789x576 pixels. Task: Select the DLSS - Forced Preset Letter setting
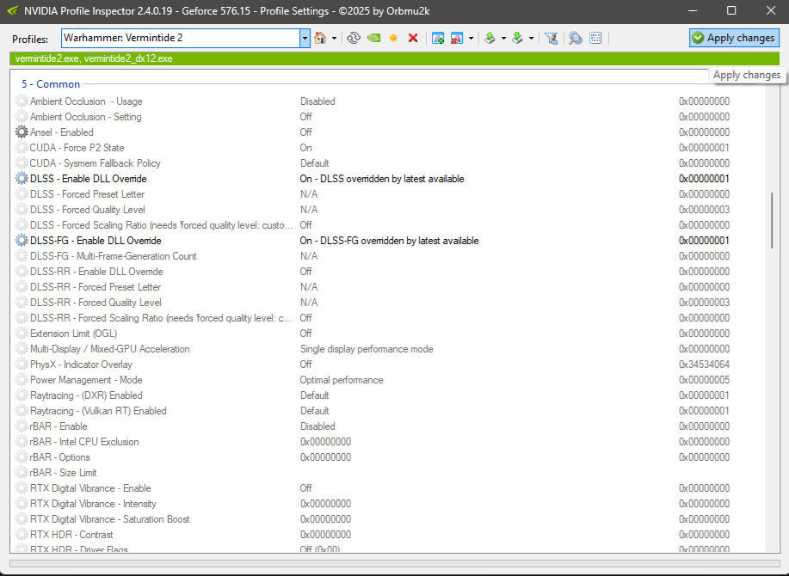tap(387, 194)
